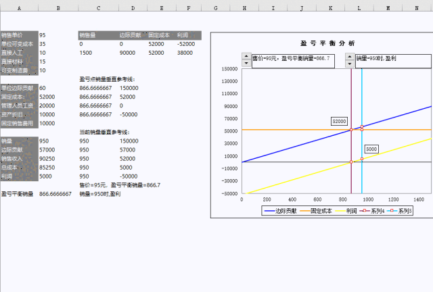Select the 销售量 table header cell
The image size is (433, 292).
coord(98,35)
